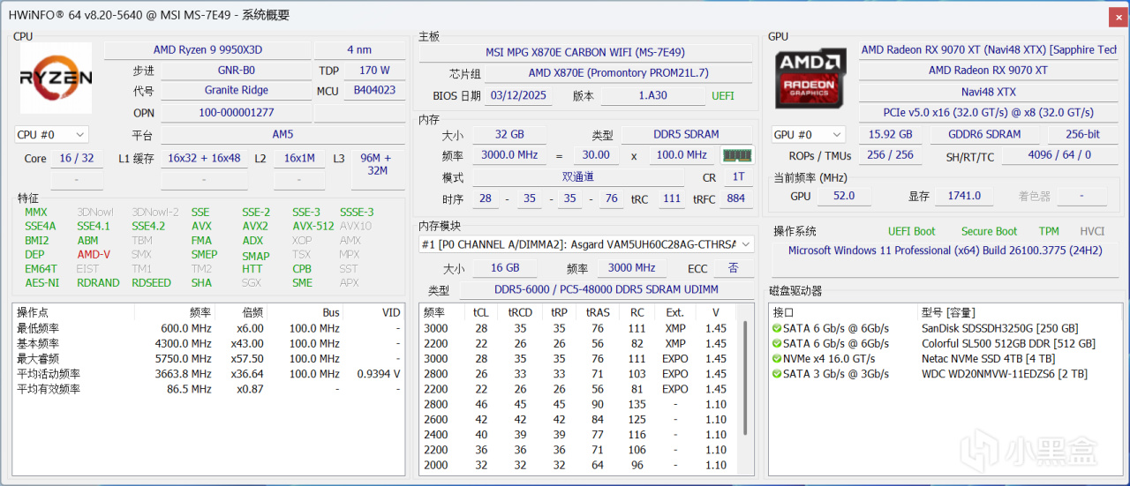The height and width of the screenshot is (486, 1130).
Task: Click the 32 GB memory size field
Action: click(x=509, y=135)
